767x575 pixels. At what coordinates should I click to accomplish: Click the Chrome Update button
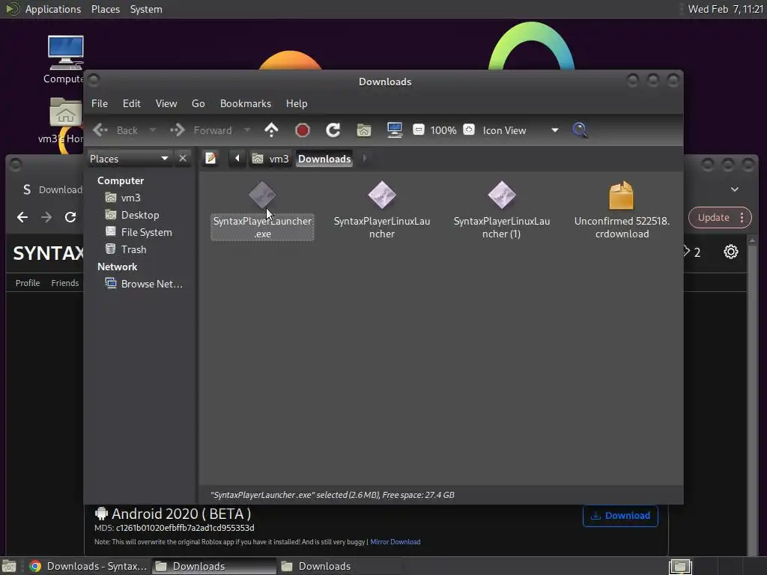click(x=713, y=218)
